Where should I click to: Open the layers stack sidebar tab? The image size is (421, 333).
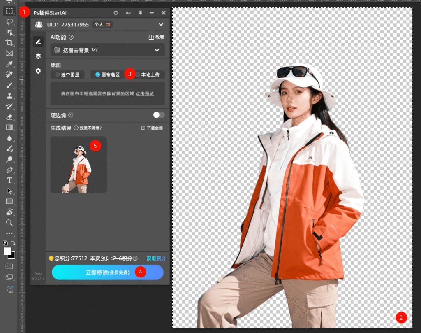point(38,56)
